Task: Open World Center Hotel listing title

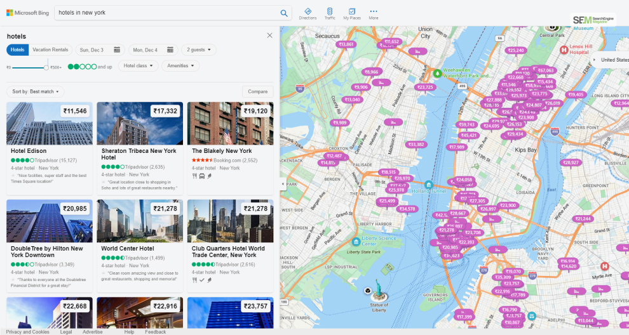Action: tap(128, 249)
